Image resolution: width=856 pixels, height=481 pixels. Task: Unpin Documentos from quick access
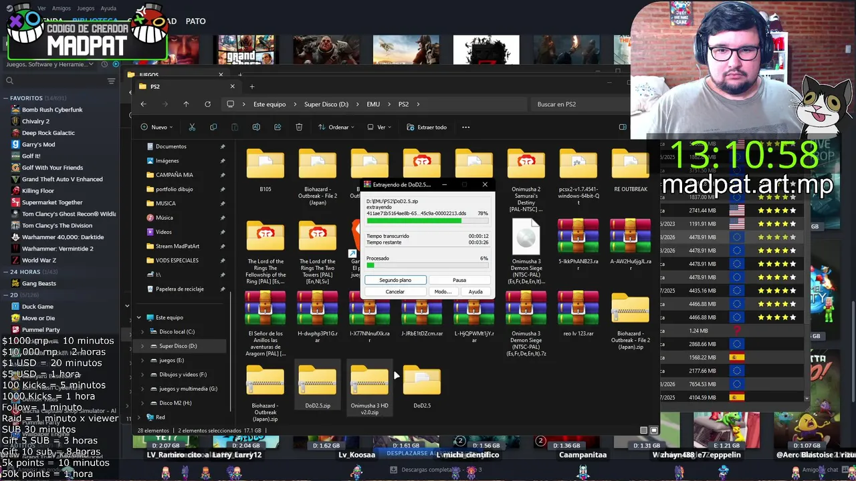click(223, 146)
